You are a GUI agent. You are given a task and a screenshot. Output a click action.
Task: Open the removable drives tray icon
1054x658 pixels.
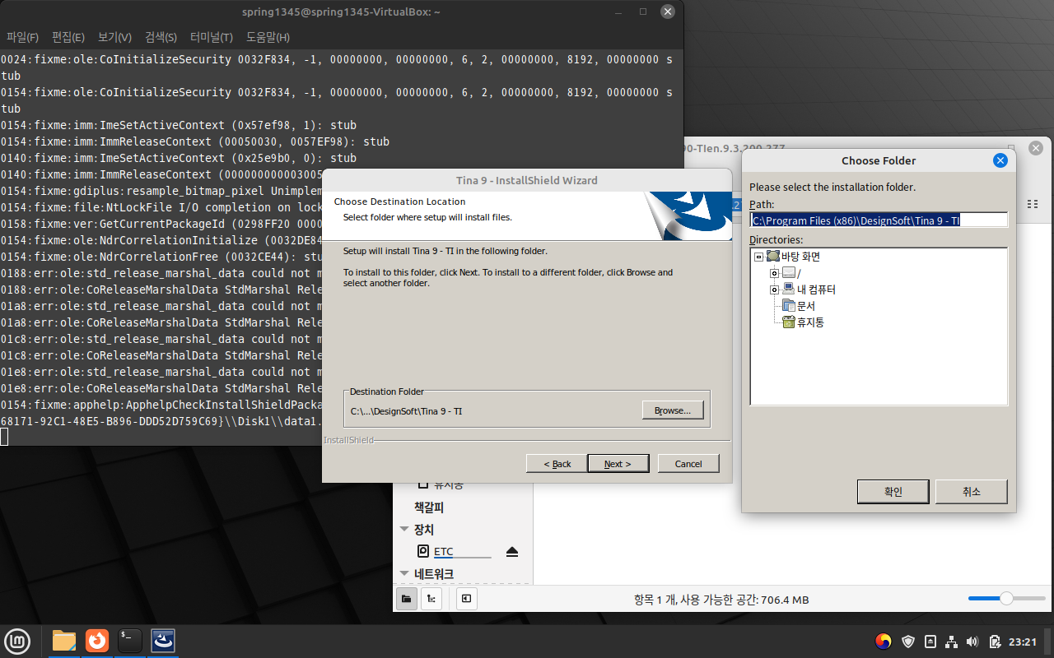[930, 642]
